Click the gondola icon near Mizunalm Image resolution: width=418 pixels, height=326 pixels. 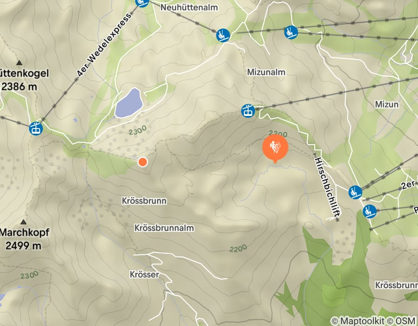[248, 111]
